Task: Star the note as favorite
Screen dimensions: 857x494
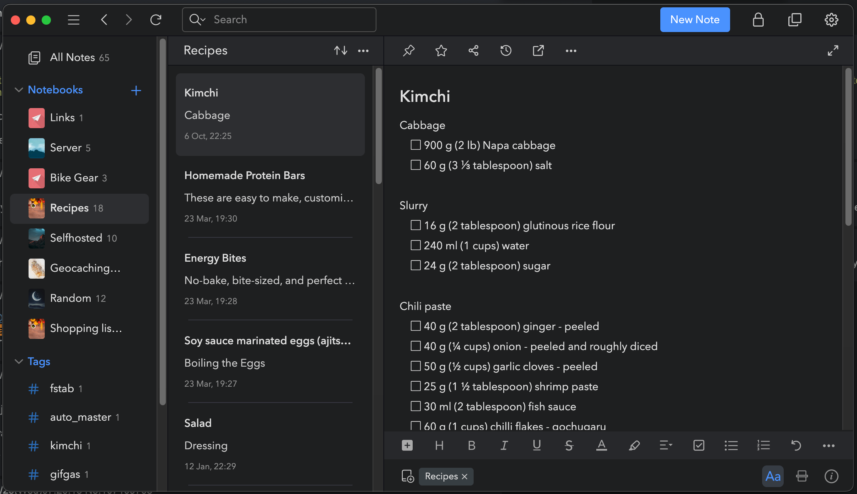Action: point(441,51)
